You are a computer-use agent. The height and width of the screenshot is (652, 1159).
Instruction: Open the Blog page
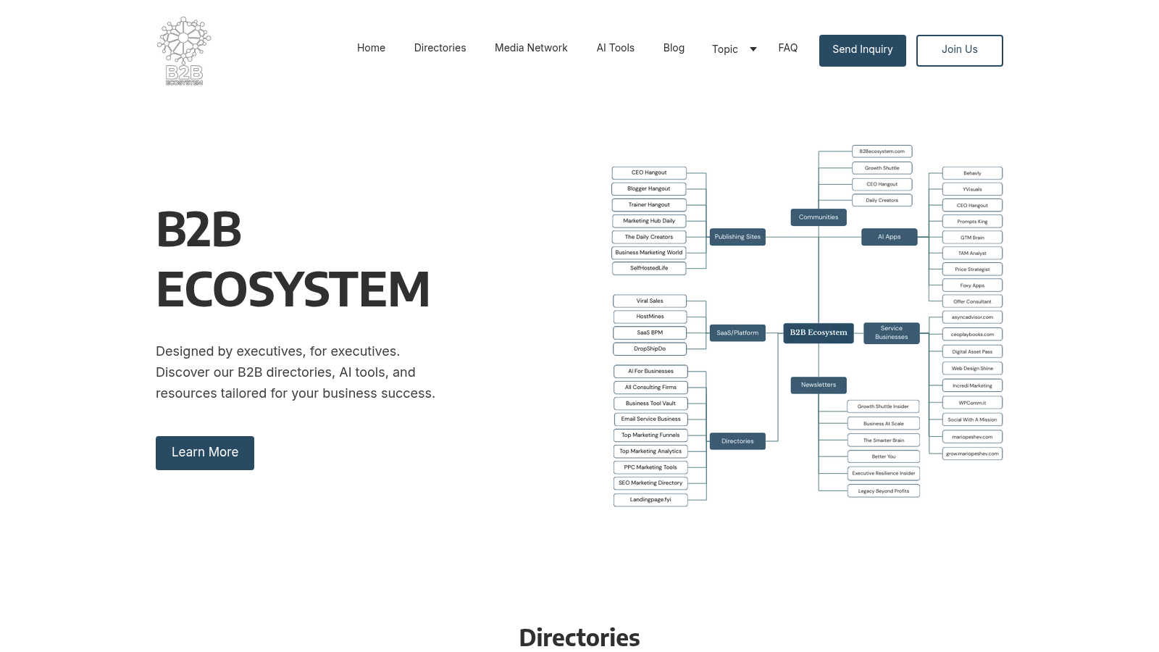674,48
